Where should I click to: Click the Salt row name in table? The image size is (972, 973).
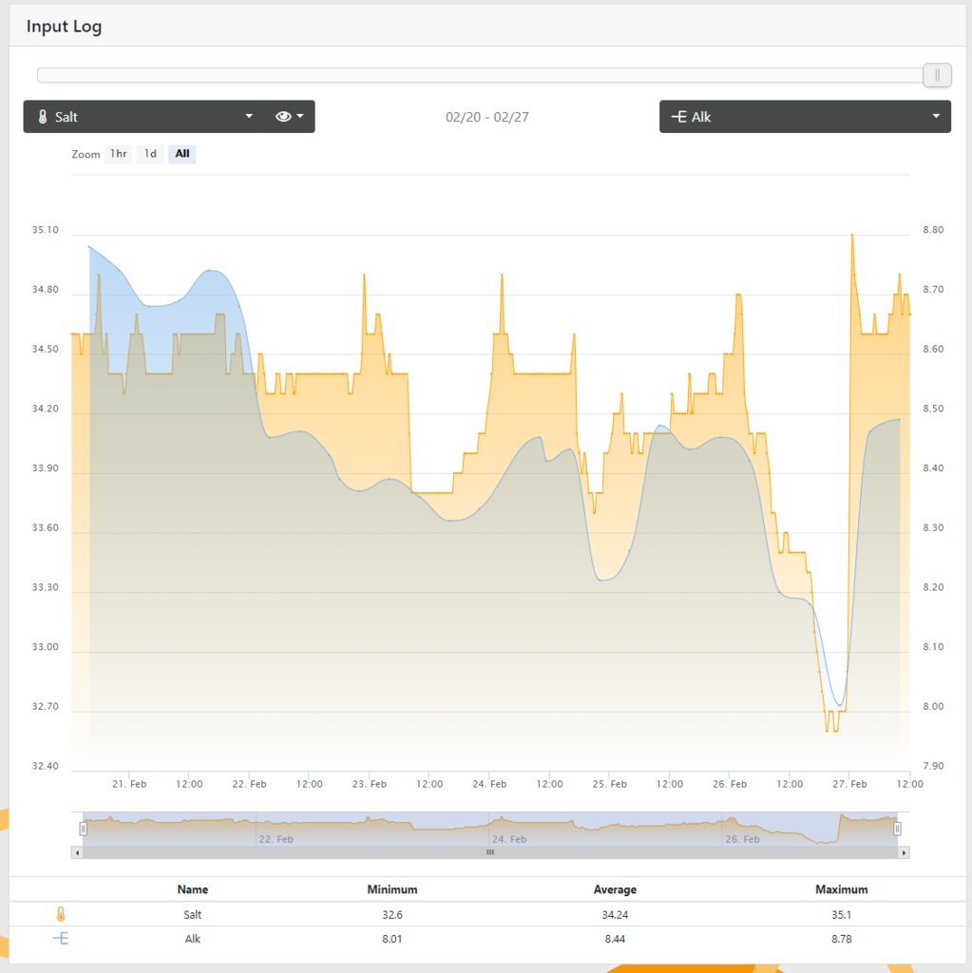click(193, 914)
